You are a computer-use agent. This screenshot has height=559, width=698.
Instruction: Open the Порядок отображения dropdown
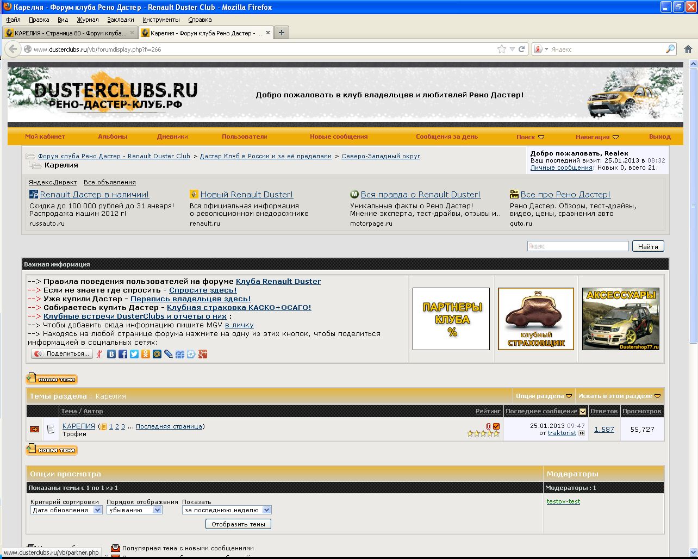tap(134, 510)
